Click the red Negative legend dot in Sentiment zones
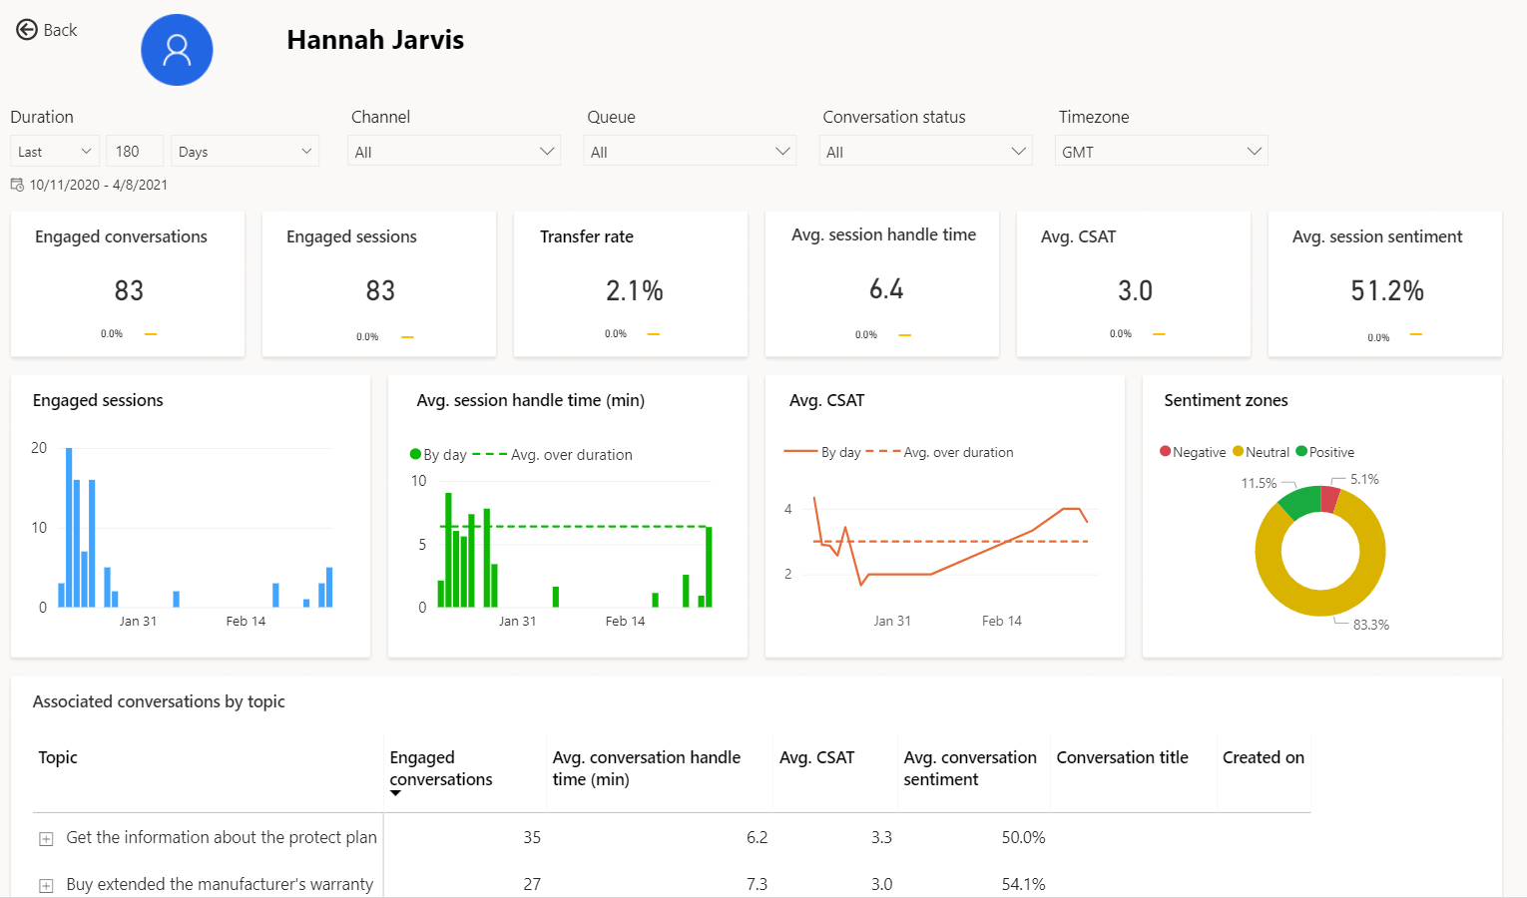 1164,451
